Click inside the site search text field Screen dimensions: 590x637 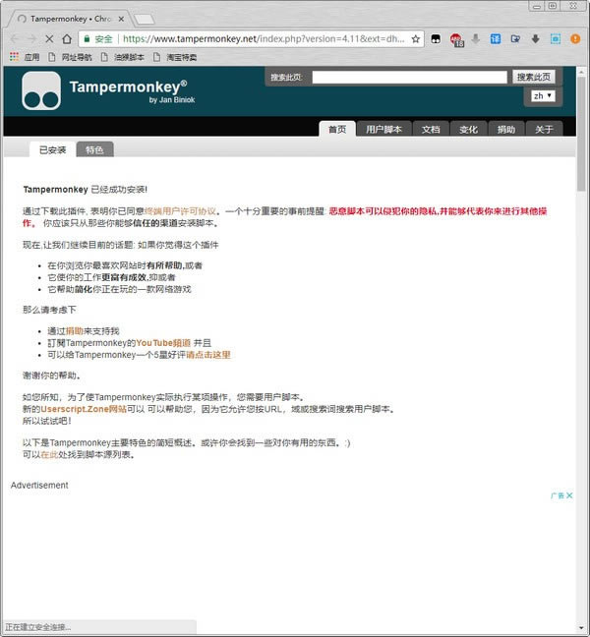(409, 77)
